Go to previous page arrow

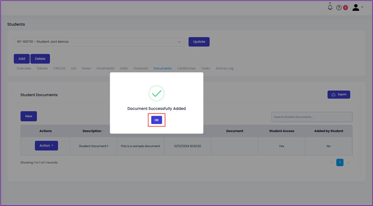tap(331, 163)
